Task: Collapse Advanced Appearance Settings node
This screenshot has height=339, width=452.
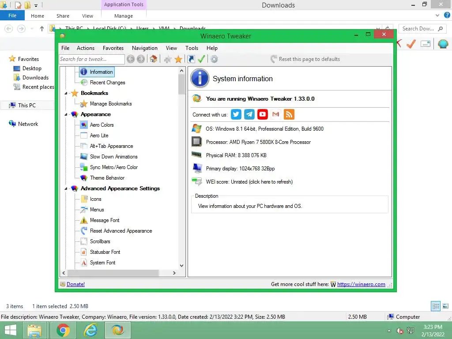Action: click(x=66, y=188)
